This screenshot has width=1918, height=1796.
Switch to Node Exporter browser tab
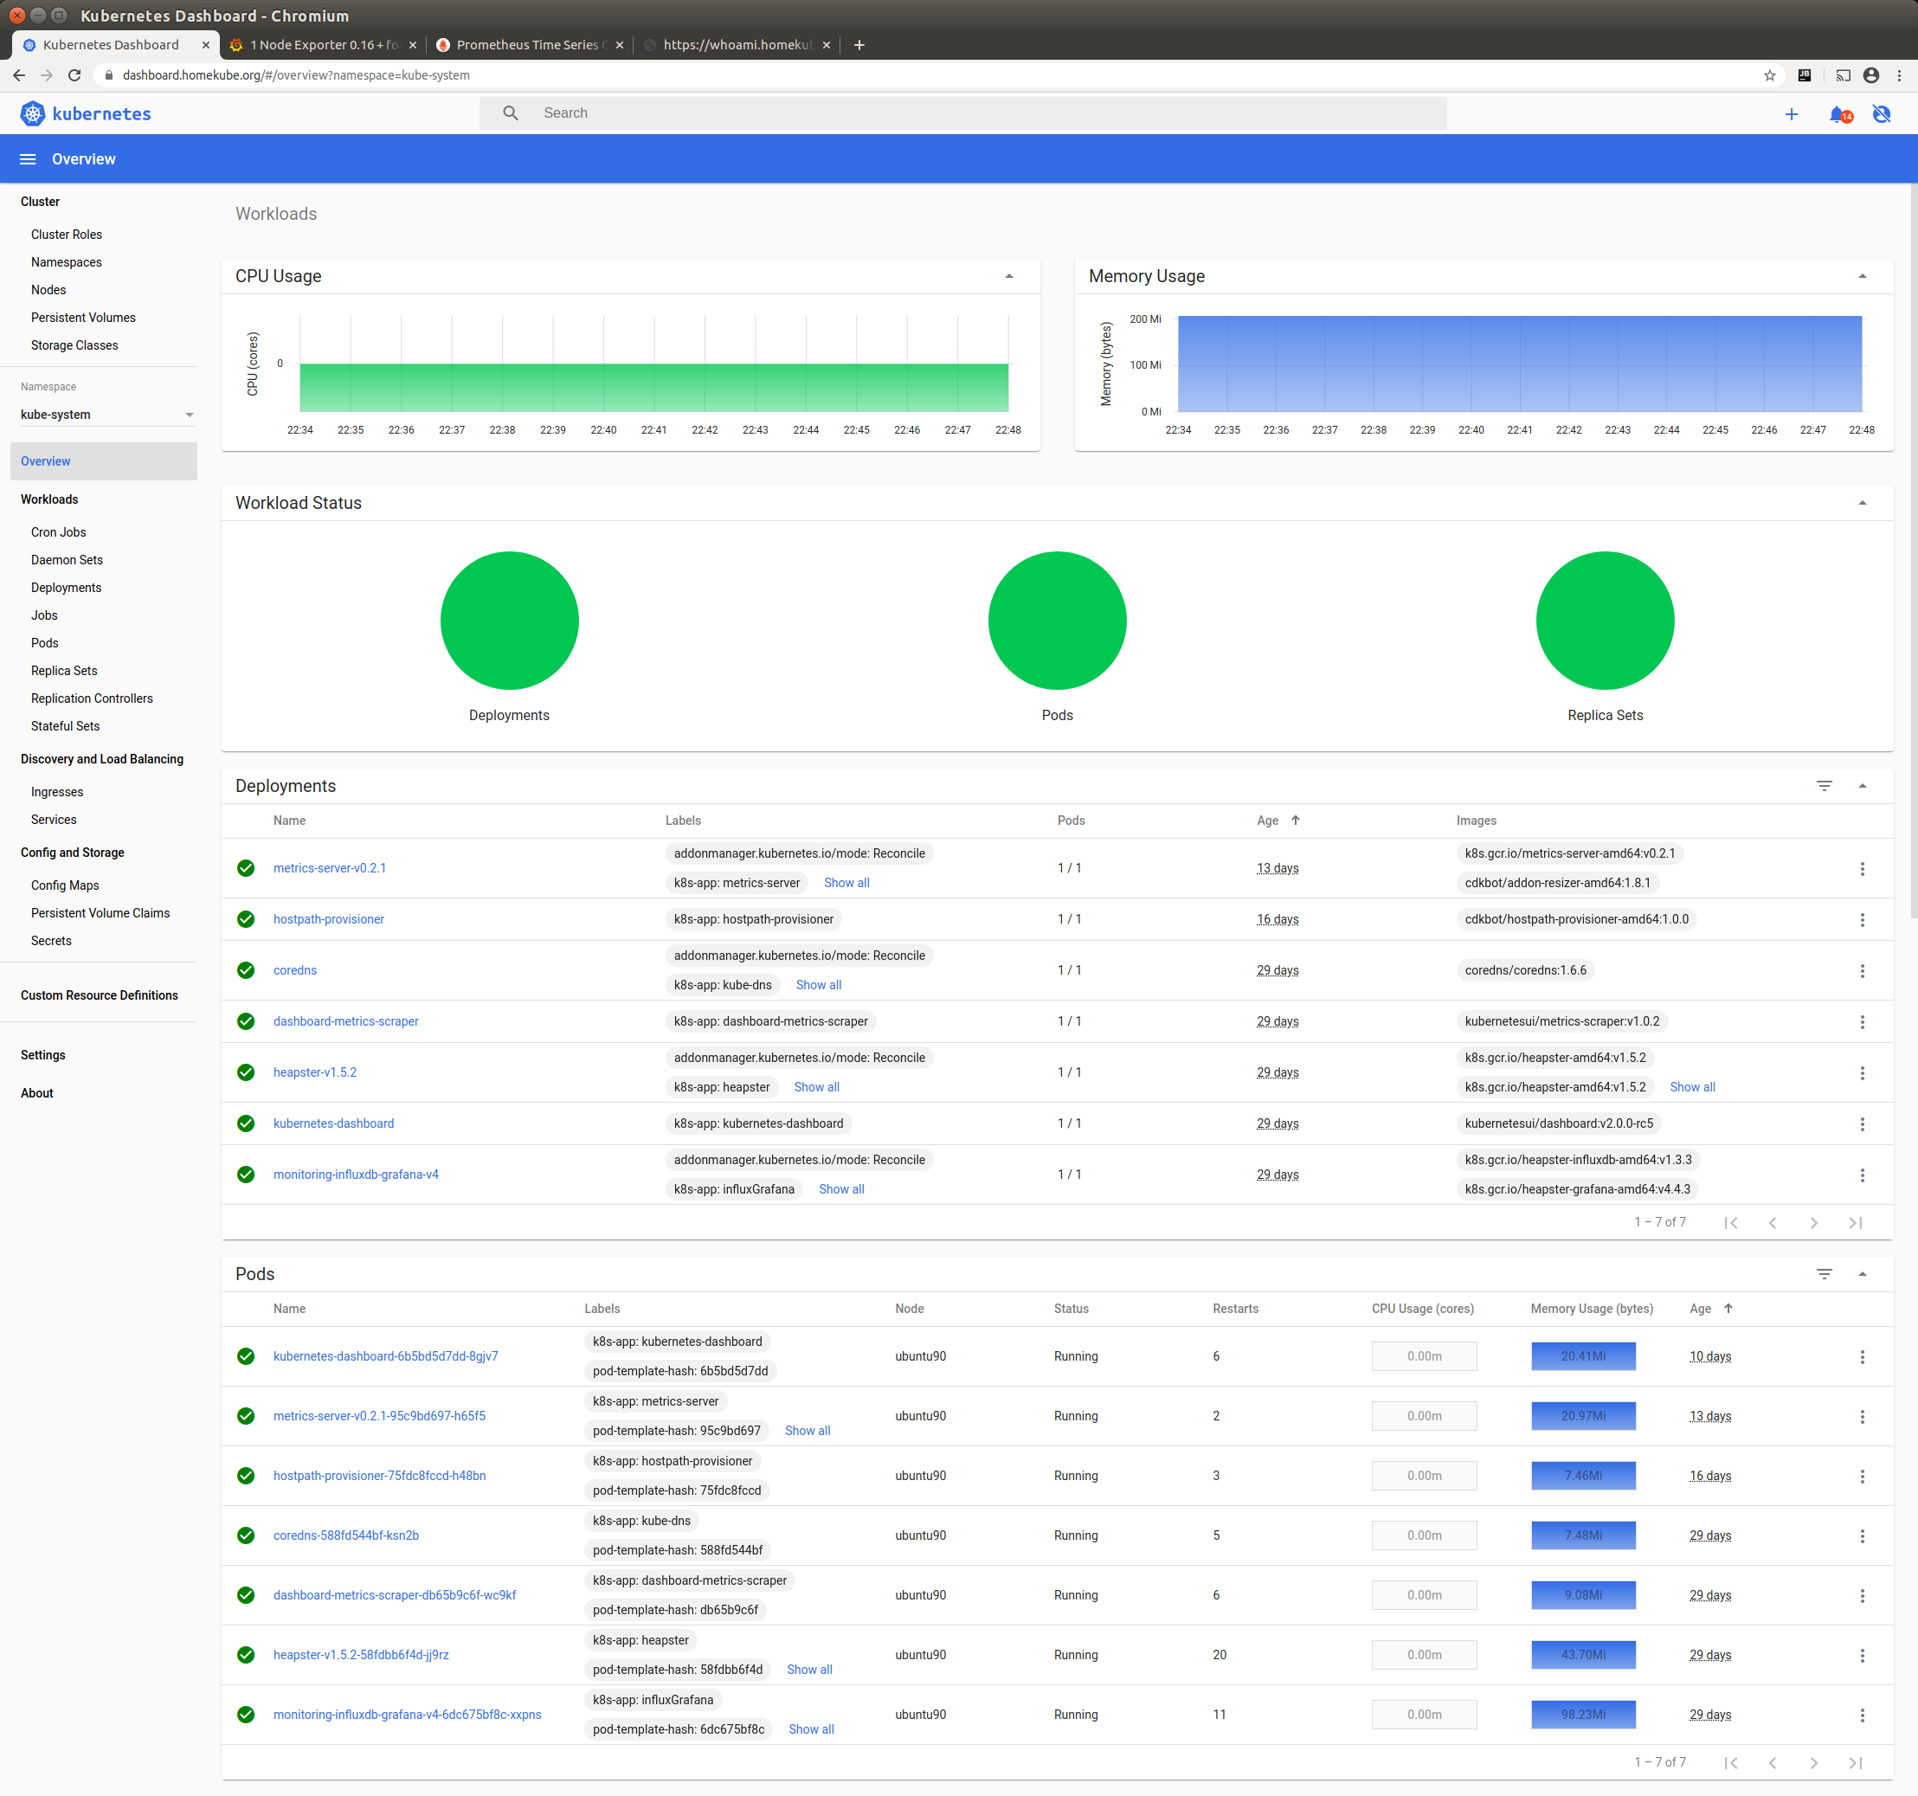coord(323,44)
